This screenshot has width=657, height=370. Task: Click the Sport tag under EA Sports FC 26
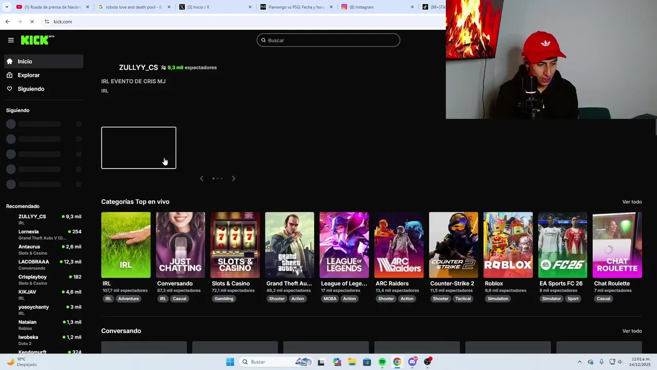[573, 299]
